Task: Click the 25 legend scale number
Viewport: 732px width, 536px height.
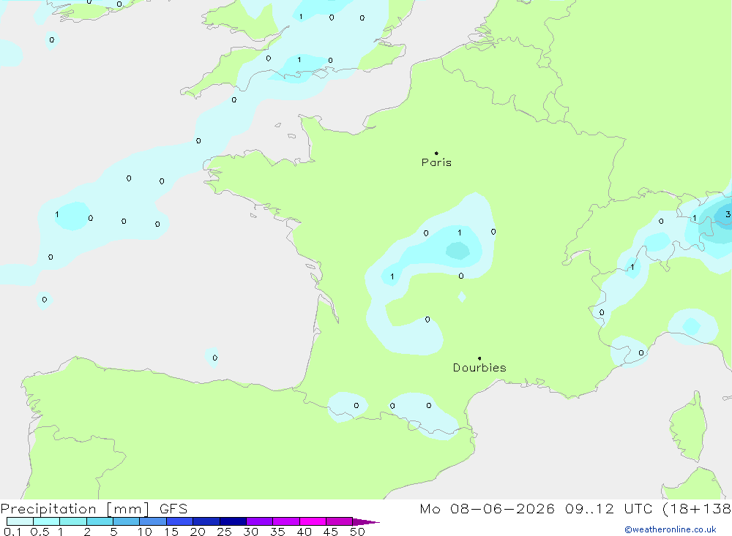Action: [225, 532]
